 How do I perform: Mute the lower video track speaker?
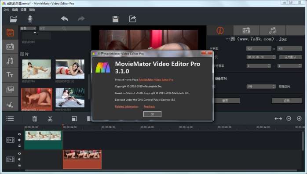click(19, 159)
